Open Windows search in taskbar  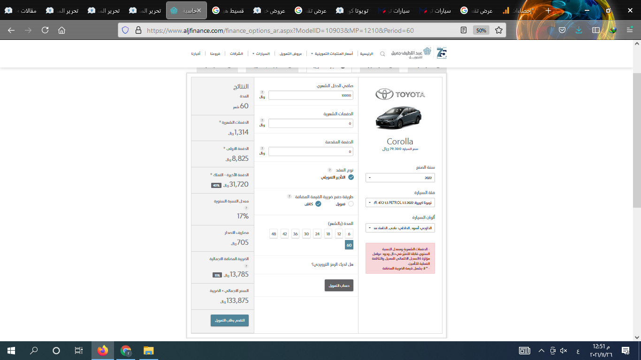[x=34, y=351]
